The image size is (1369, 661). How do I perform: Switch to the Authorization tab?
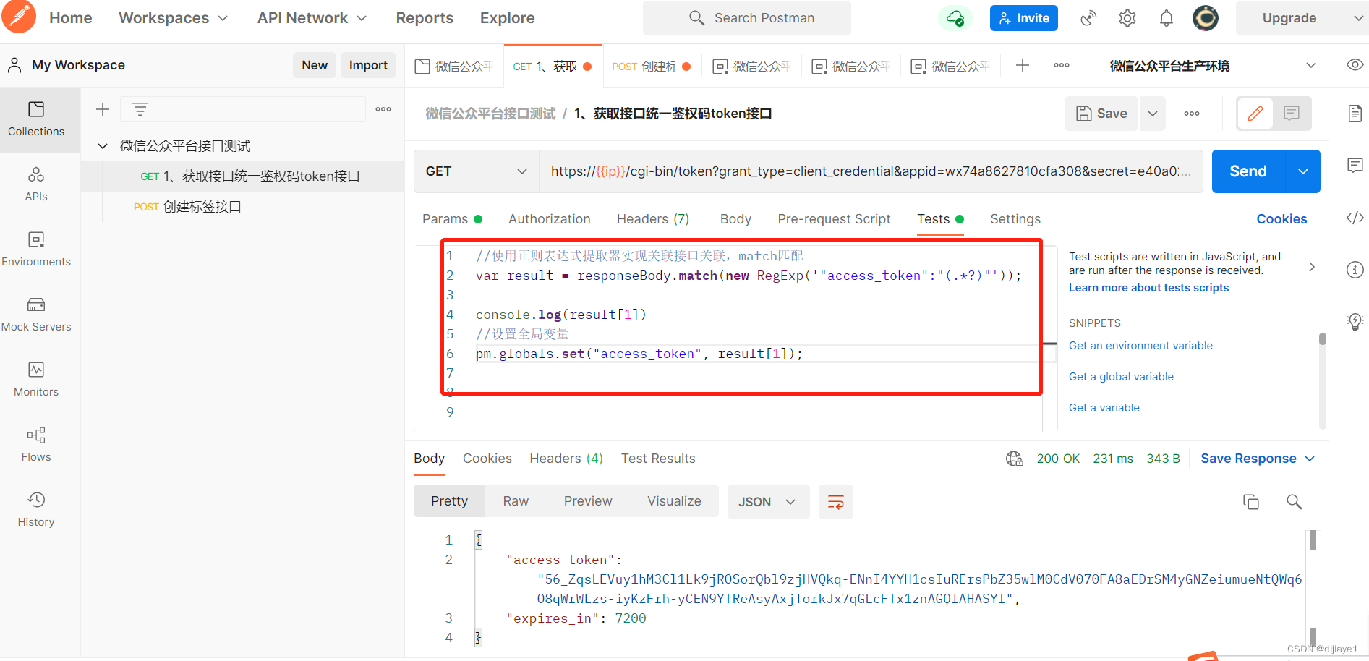coord(550,219)
